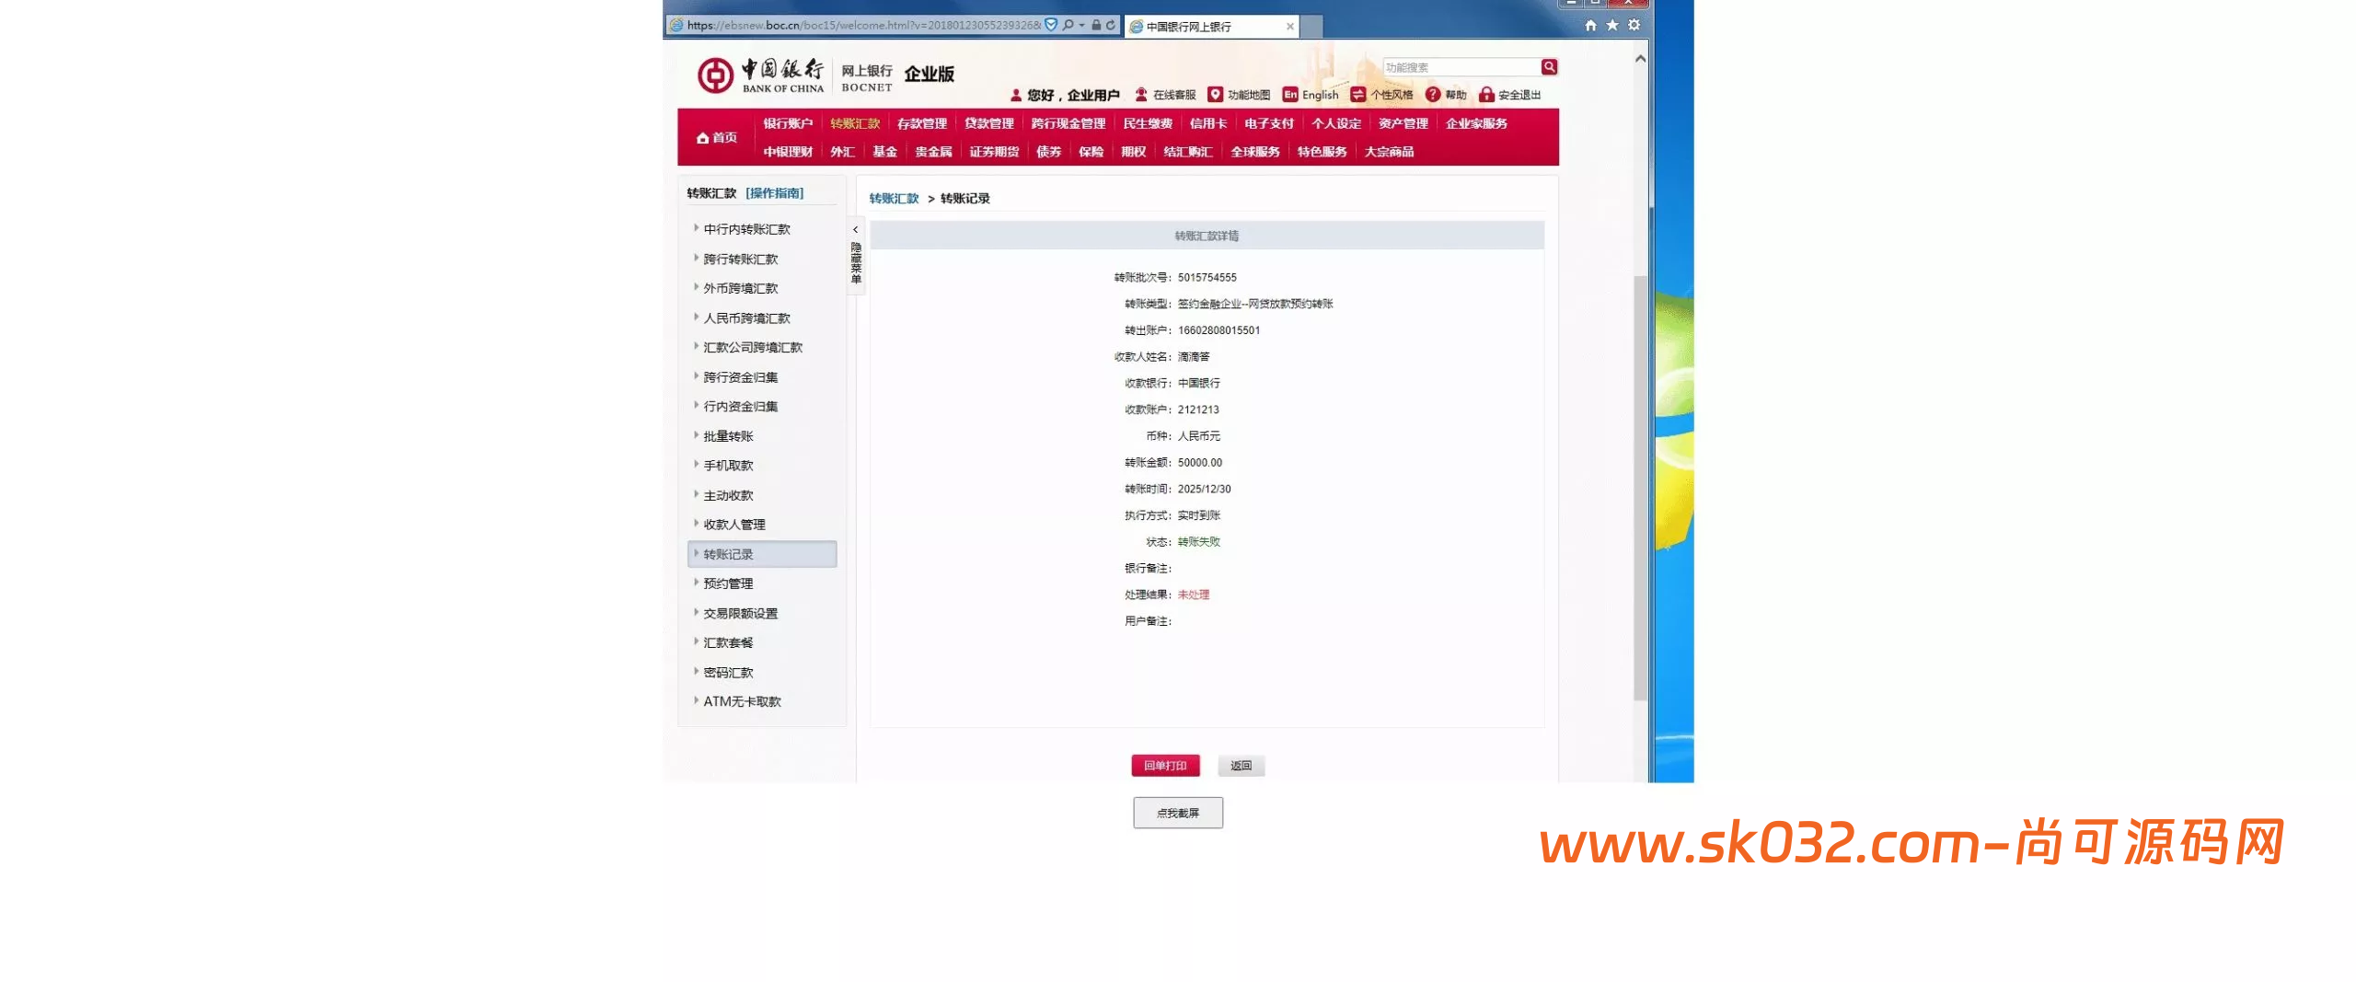The width and height of the screenshot is (2356, 982).
Task: Click the 帮助 question mark help icon
Action: pyautogui.click(x=1433, y=93)
